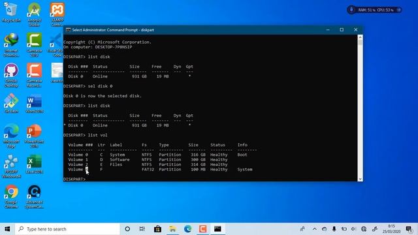Open the Action Center notifications icon
Screen dimensions: 418x235
tap(409, 229)
